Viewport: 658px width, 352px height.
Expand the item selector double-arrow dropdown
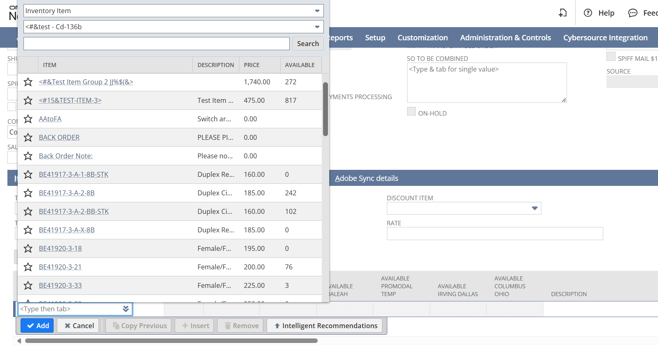click(126, 309)
